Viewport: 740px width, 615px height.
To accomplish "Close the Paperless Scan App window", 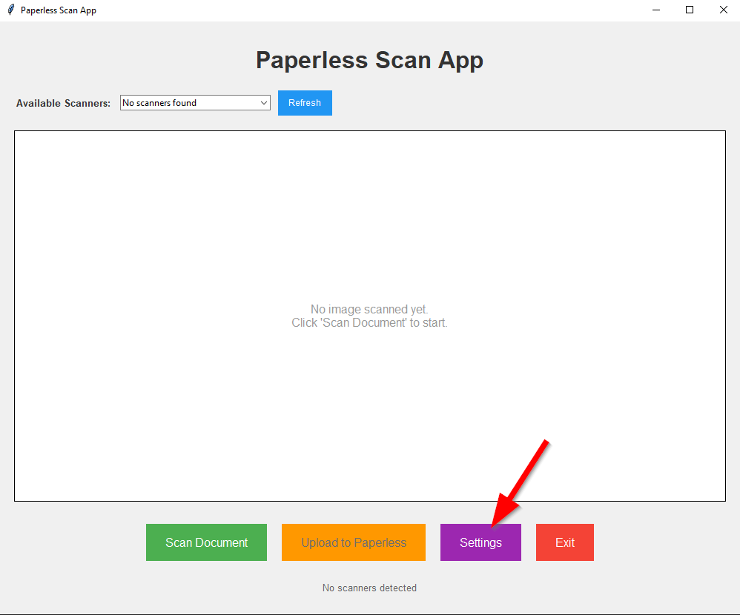I will (x=723, y=10).
